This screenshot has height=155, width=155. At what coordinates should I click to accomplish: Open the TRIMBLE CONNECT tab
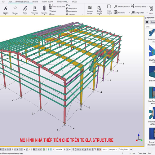click(63, 2)
